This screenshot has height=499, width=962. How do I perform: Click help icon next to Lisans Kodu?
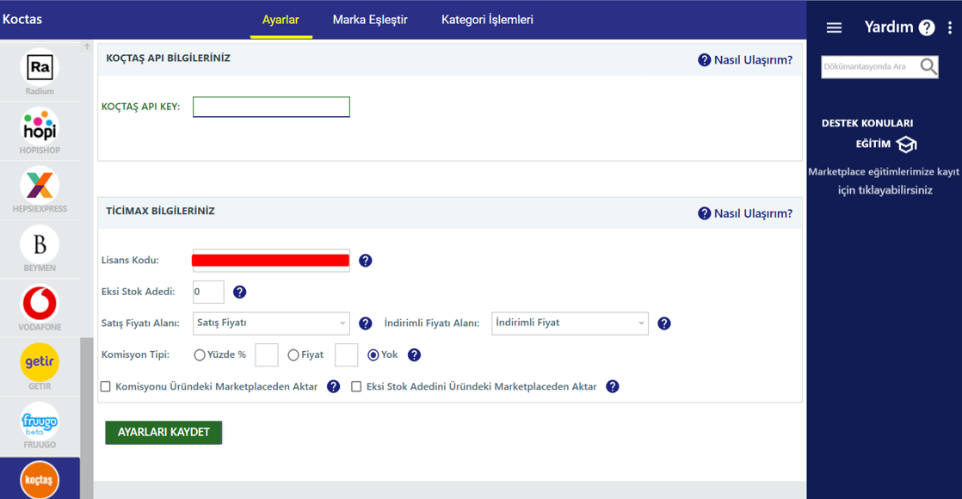tap(365, 260)
